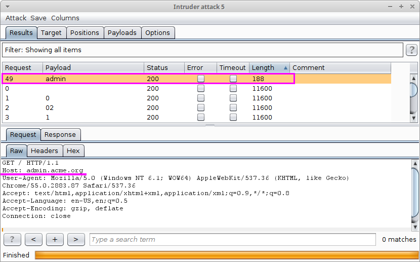Switch to the Target tab
The height and width of the screenshot is (262, 420).
(x=51, y=33)
